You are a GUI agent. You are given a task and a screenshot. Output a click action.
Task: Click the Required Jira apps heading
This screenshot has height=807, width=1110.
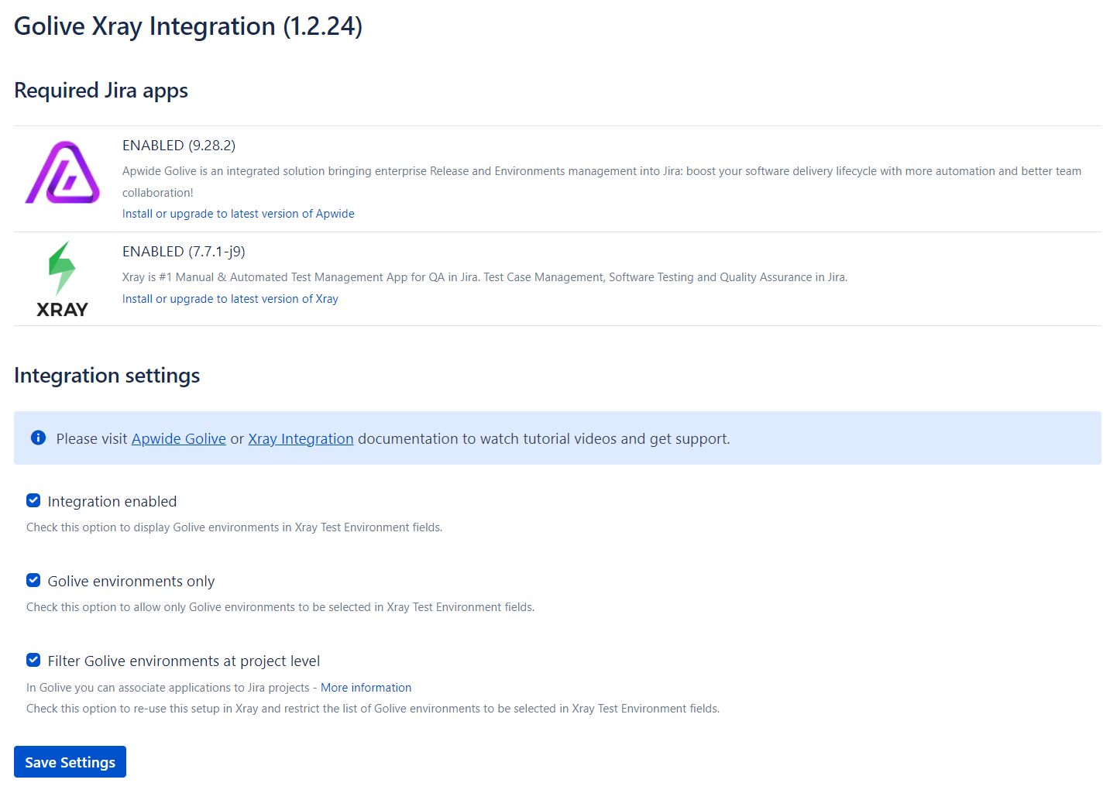click(101, 91)
